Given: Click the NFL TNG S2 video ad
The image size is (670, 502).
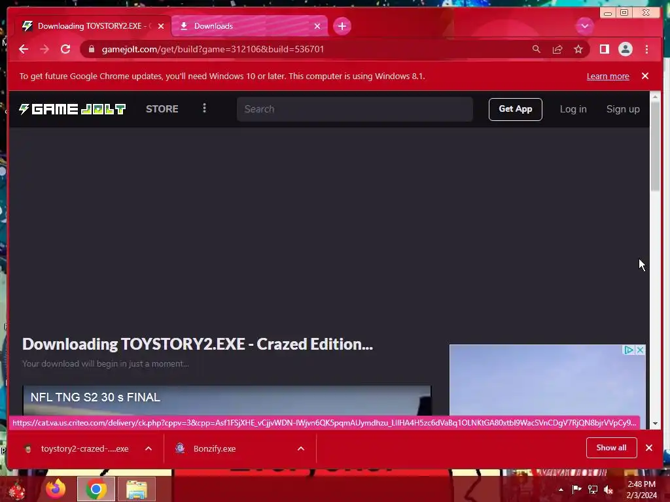Looking at the screenshot, I should pyautogui.click(x=227, y=401).
